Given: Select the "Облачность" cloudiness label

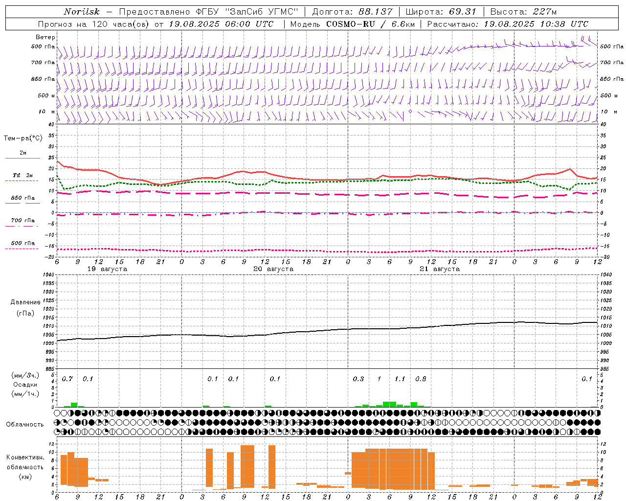Looking at the screenshot, I should [x=25, y=425].
